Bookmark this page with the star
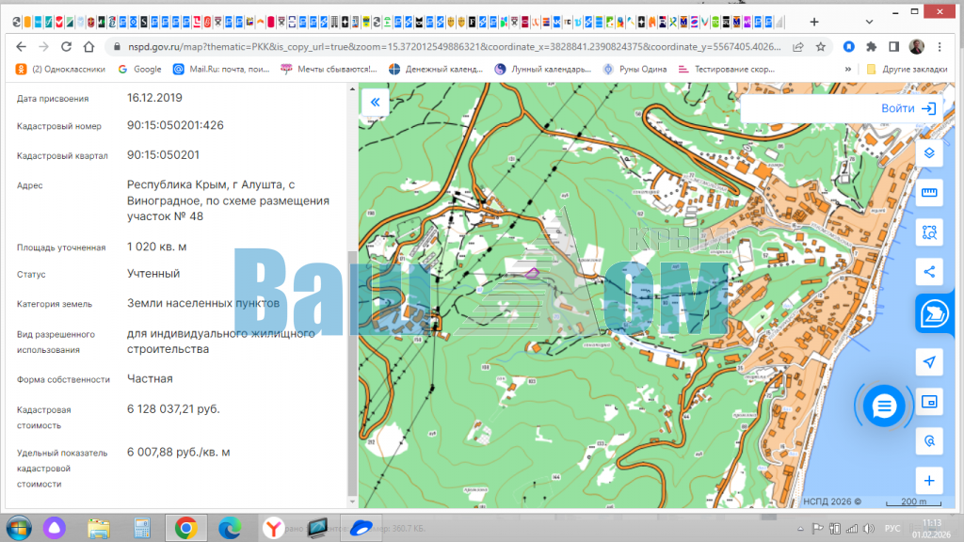The height and width of the screenshot is (542, 964). [x=821, y=46]
